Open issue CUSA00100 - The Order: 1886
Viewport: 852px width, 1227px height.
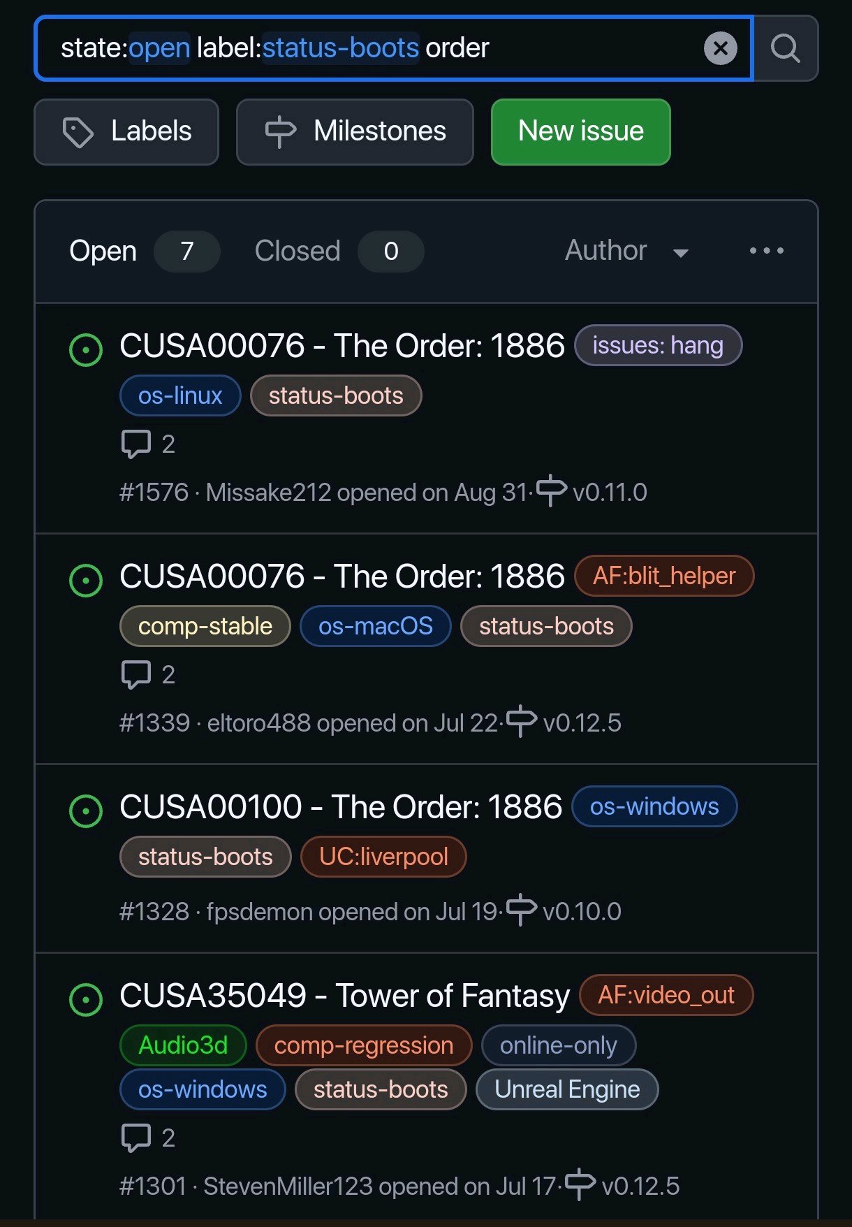click(340, 807)
